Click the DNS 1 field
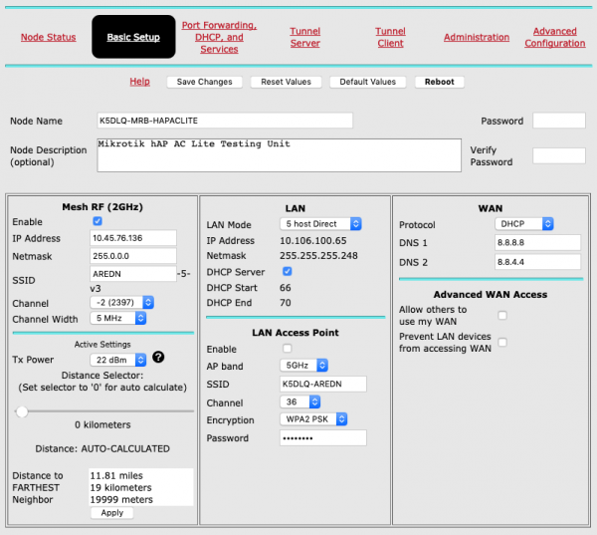Image resolution: width=597 pixels, height=535 pixels. [537, 242]
